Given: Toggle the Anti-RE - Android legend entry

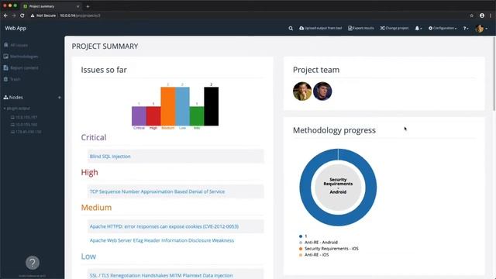Looking at the screenshot, I should pos(319,243).
